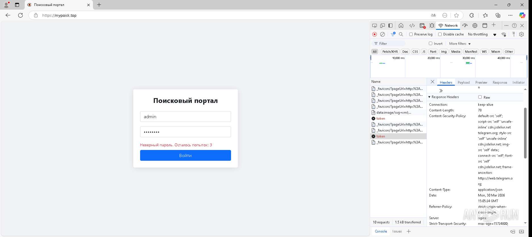Screen dimensions: 532x237
Task: Refresh the browser page
Action: [x=20, y=15]
